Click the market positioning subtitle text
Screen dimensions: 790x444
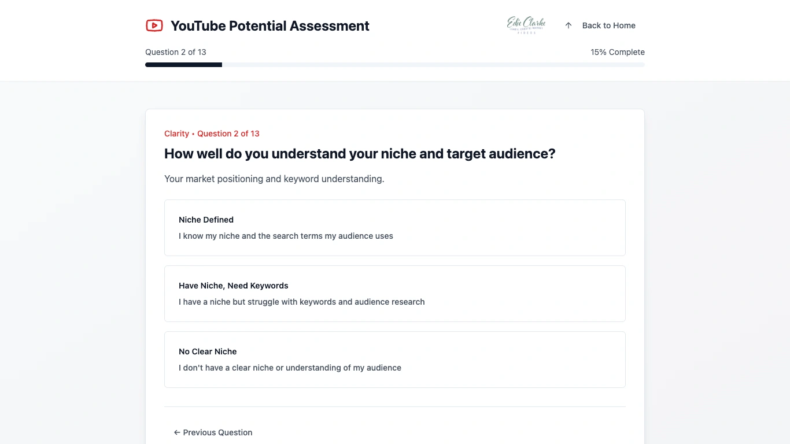coord(274,179)
